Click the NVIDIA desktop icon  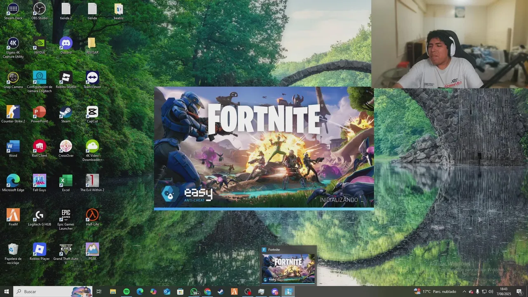pos(40,46)
